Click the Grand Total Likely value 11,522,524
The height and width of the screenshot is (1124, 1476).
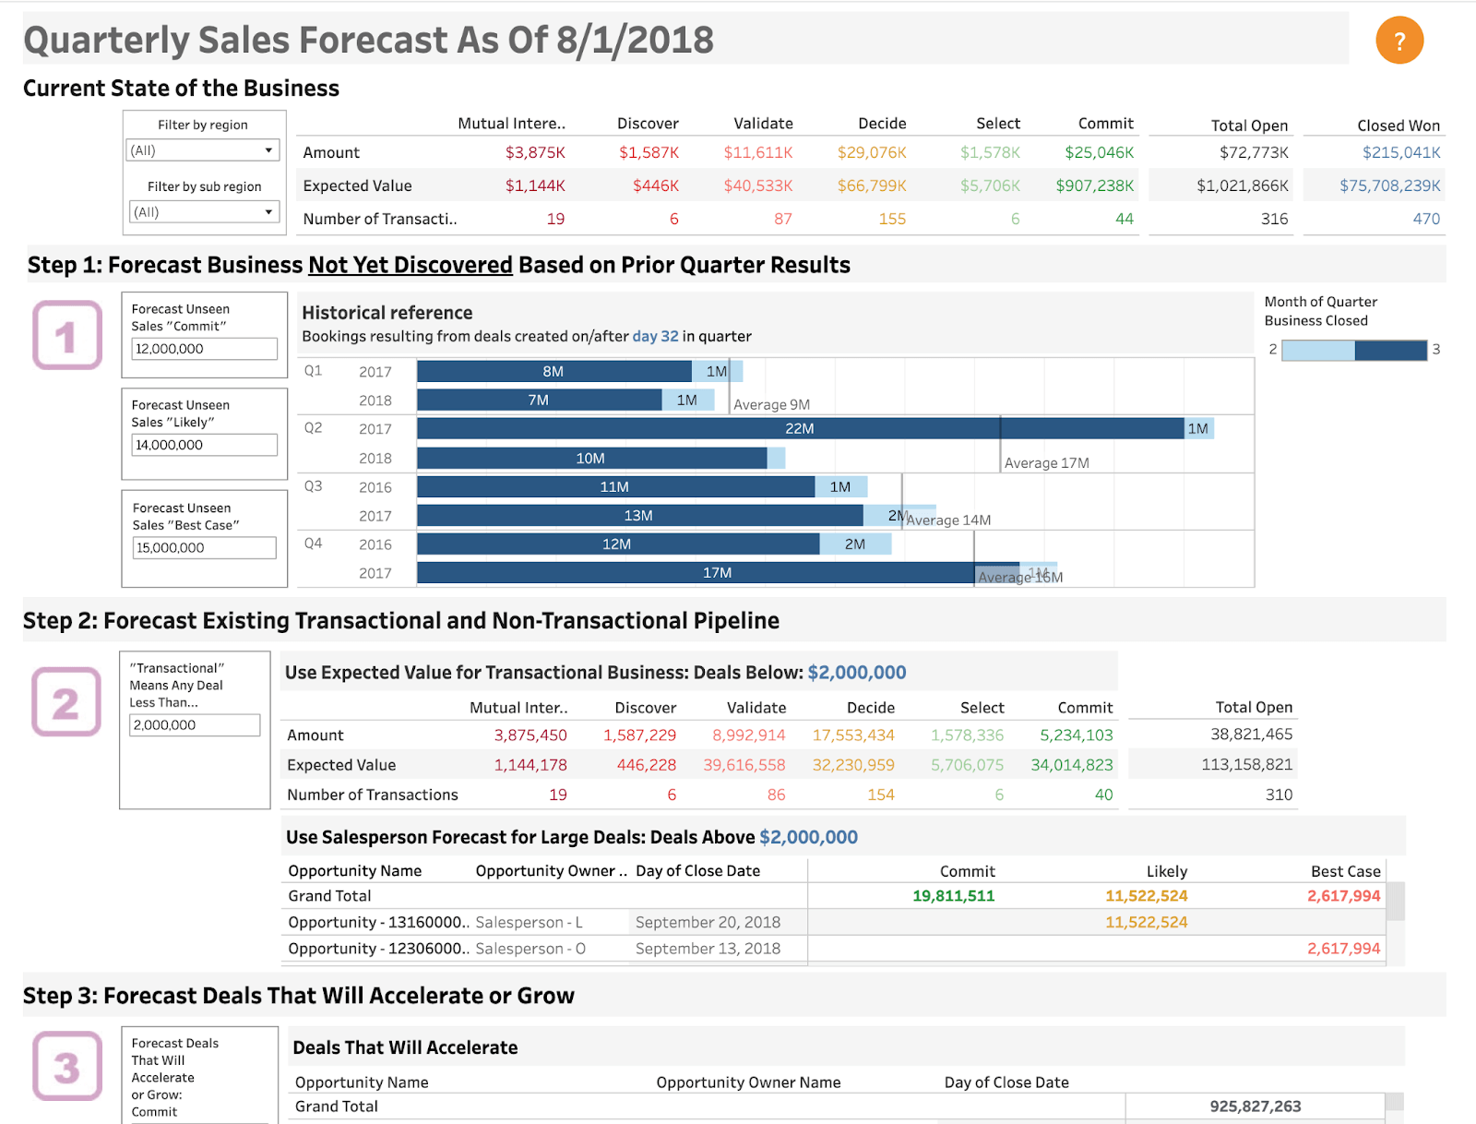(x=1147, y=895)
